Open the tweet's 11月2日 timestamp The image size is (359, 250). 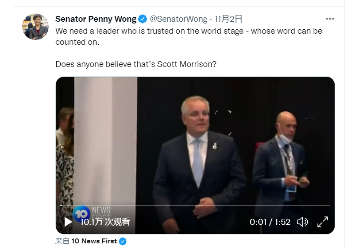click(x=228, y=19)
